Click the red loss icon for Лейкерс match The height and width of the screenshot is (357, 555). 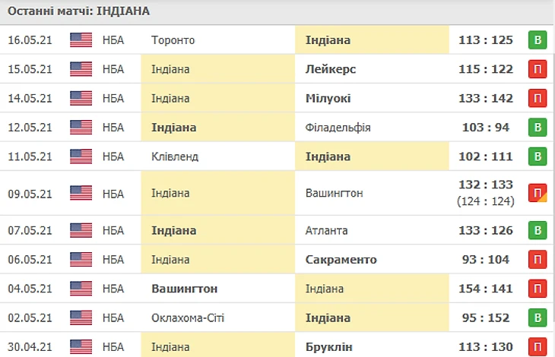[538, 69]
